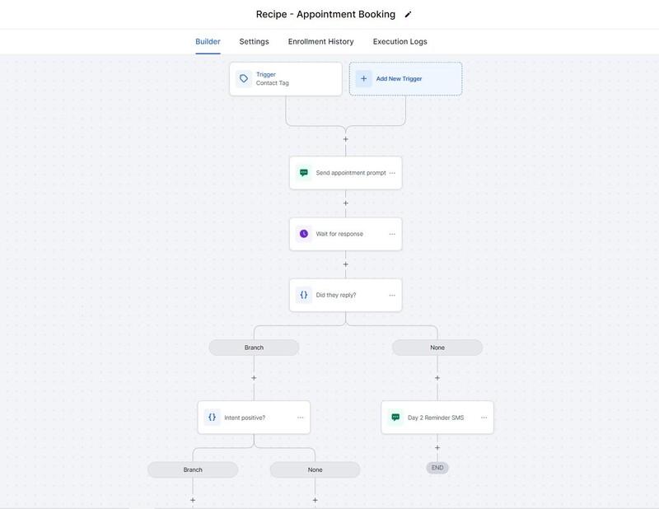Open the Wait for response step

pos(345,234)
